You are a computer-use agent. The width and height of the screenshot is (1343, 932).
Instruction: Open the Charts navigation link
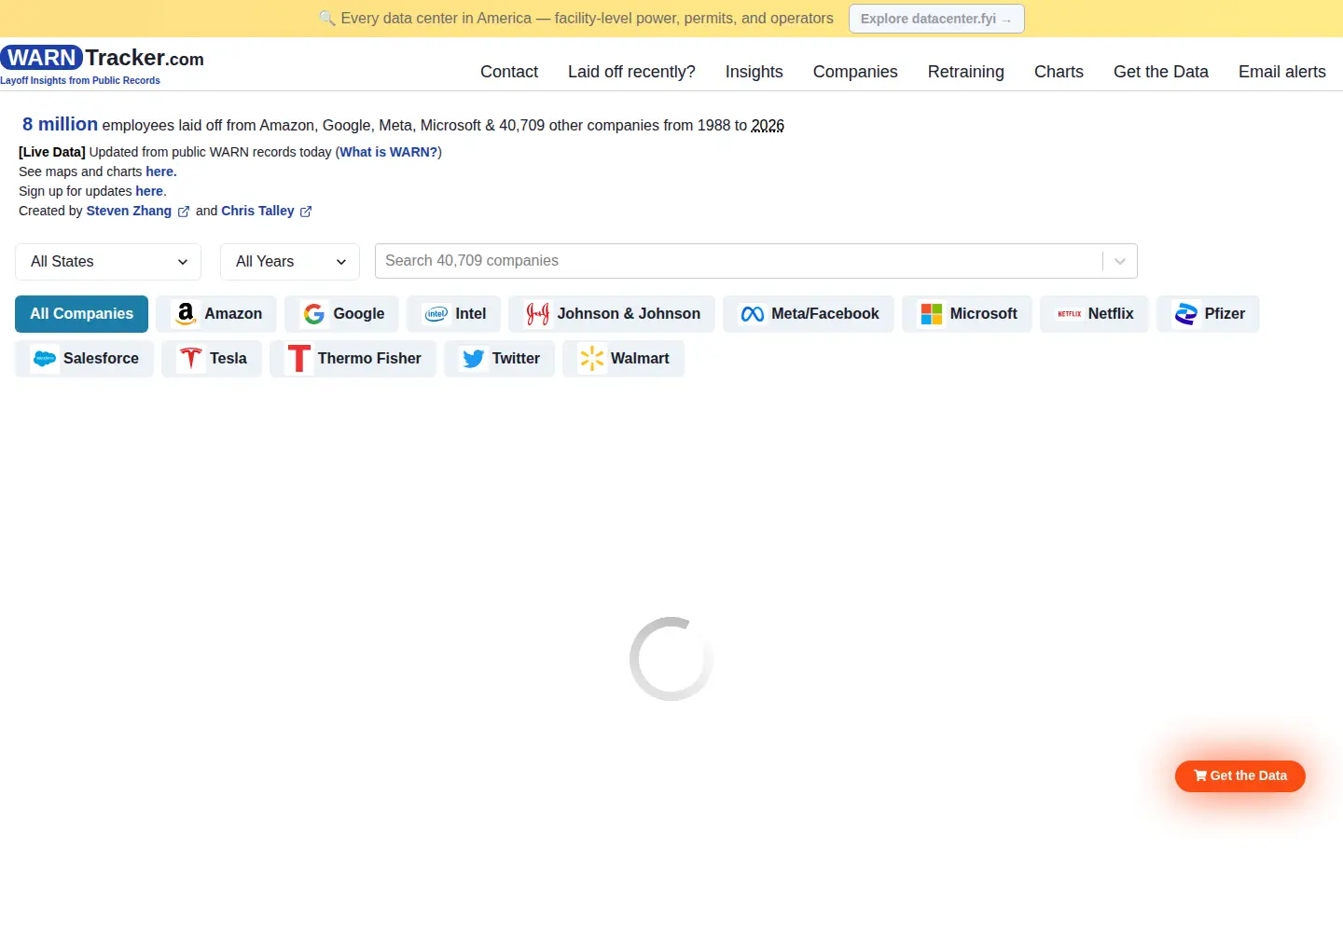point(1059,72)
